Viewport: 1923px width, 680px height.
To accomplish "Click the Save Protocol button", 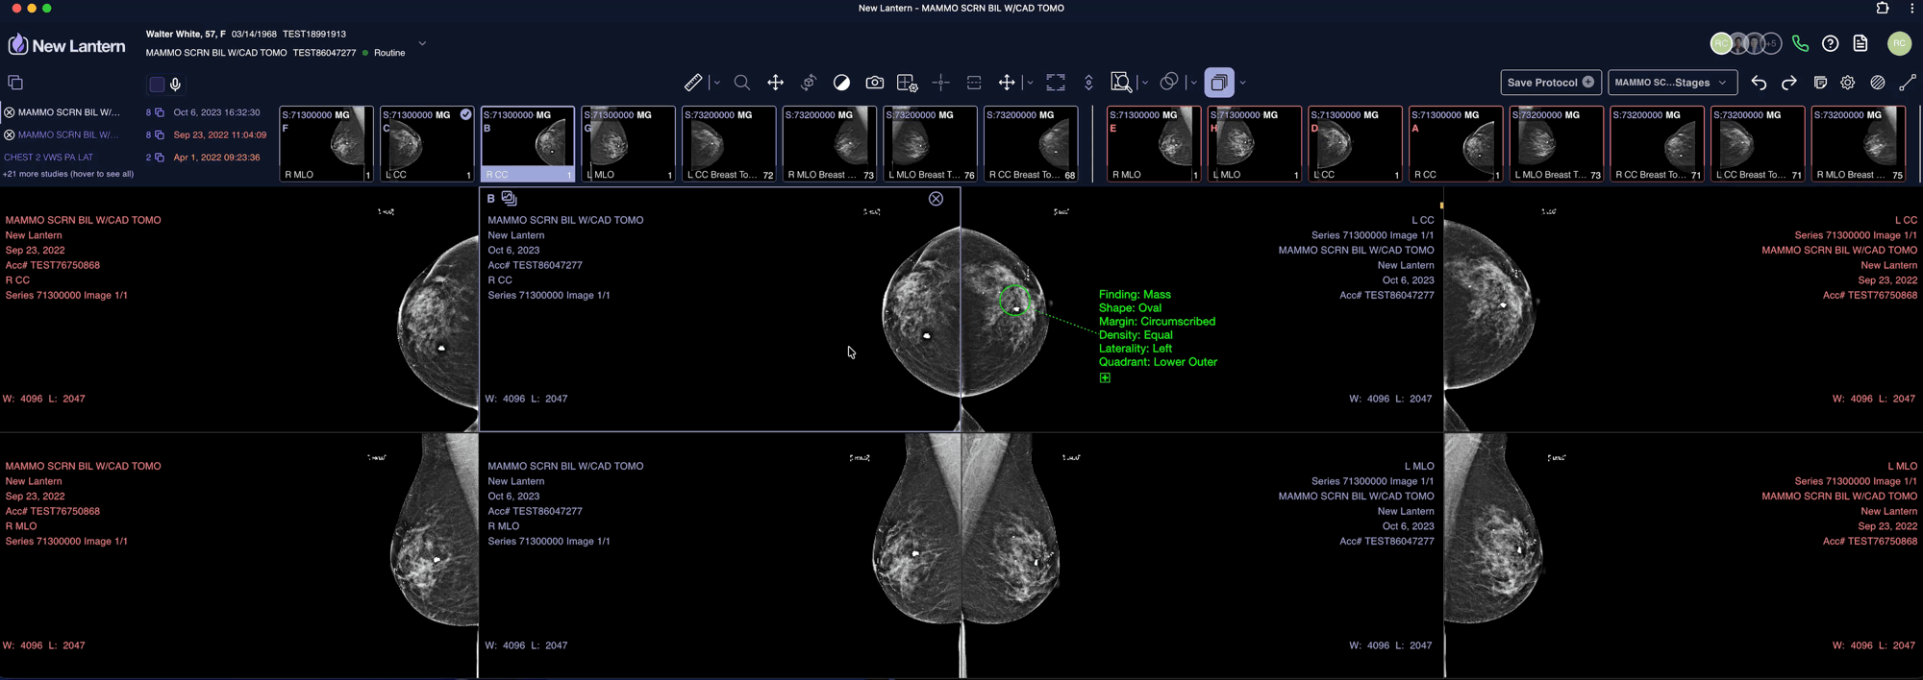I will pos(1551,83).
